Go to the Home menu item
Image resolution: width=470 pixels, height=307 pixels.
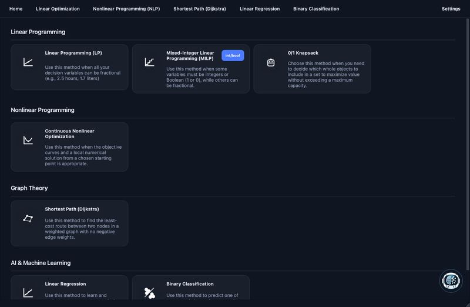(16, 9)
